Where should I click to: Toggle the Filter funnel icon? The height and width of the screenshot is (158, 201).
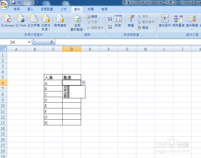click(131, 19)
